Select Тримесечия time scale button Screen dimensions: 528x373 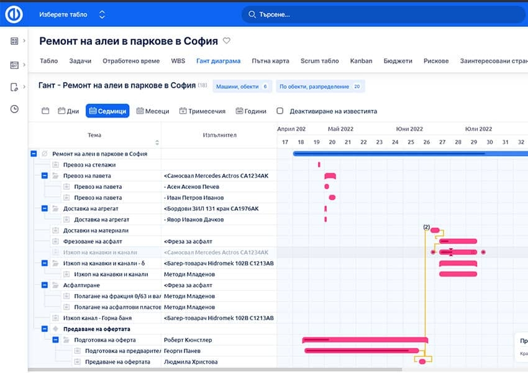(x=202, y=111)
